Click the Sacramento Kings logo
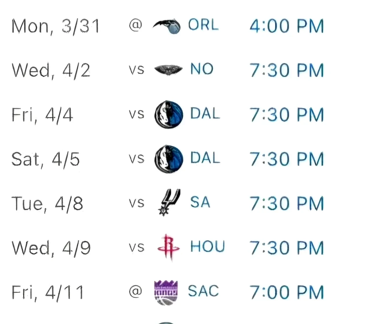Screen dimensions: 369x324 coord(166,292)
